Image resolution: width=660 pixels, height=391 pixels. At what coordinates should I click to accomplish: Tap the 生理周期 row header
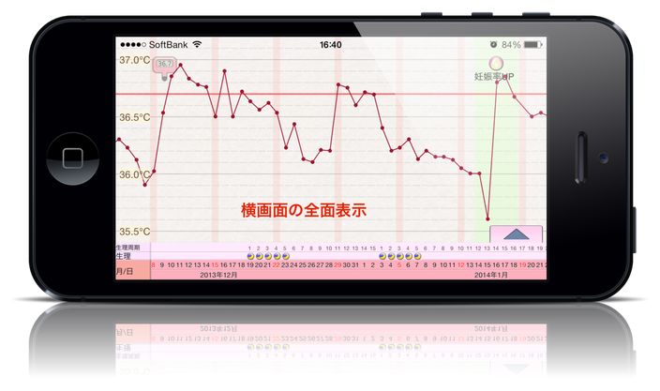click(127, 248)
